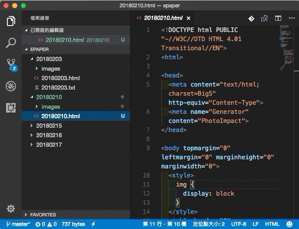Expand the 20180215 folder
Viewport: 299px width, 229px height.
[76, 126]
